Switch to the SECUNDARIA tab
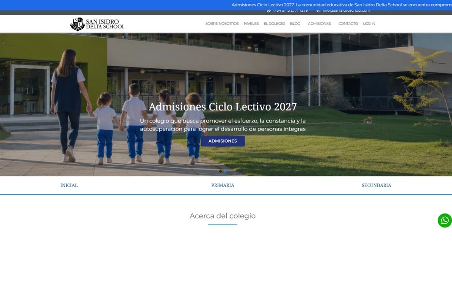 (376, 185)
